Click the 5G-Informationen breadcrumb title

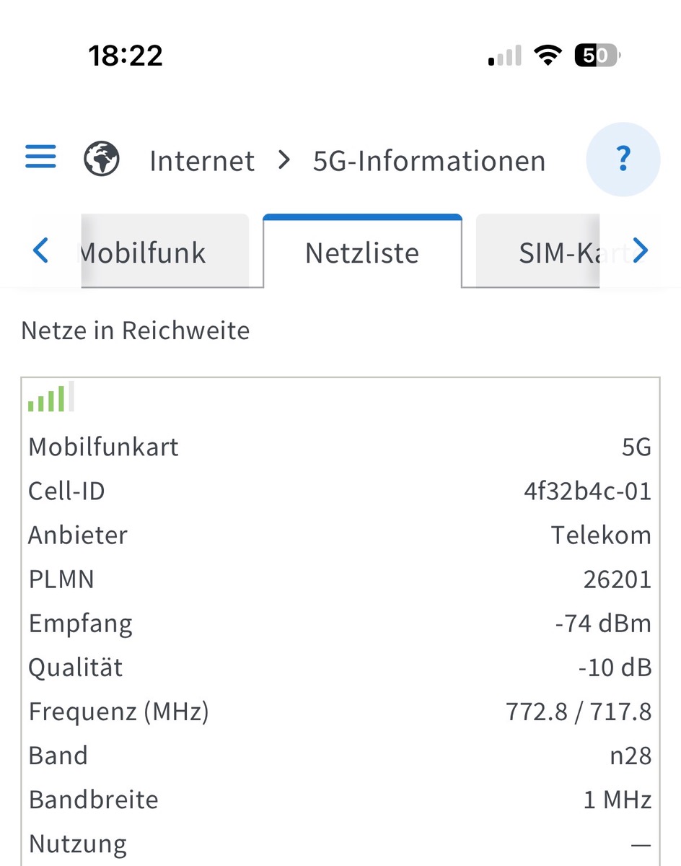click(x=429, y=161)
